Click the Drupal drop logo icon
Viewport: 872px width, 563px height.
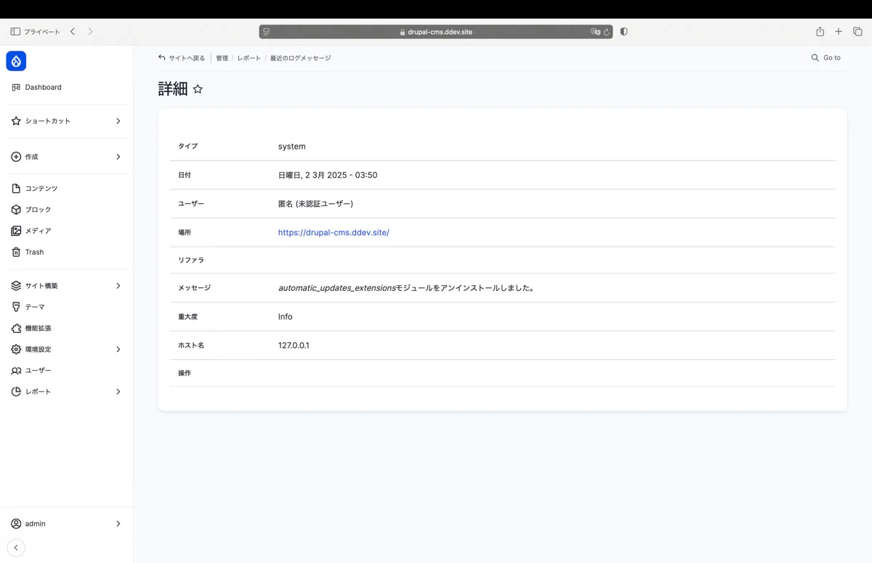(16, 61)
